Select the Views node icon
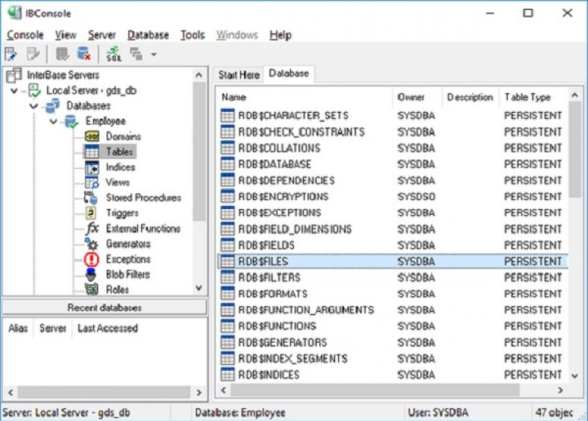 (92, 182)
